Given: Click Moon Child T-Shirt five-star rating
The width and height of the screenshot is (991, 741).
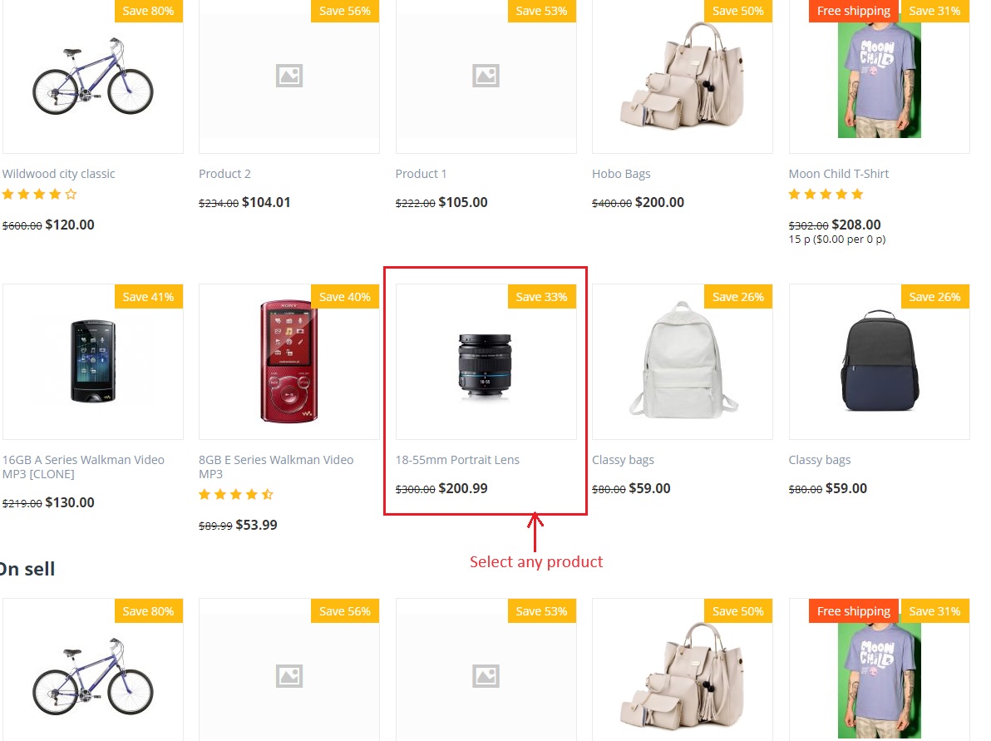Looking at the screenshot, I should (826, 194).
